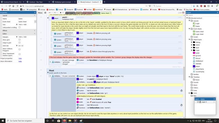Collapse the player peerid event triangle
The width and height of the screenshot is (219, 123).
coord(48,18)
